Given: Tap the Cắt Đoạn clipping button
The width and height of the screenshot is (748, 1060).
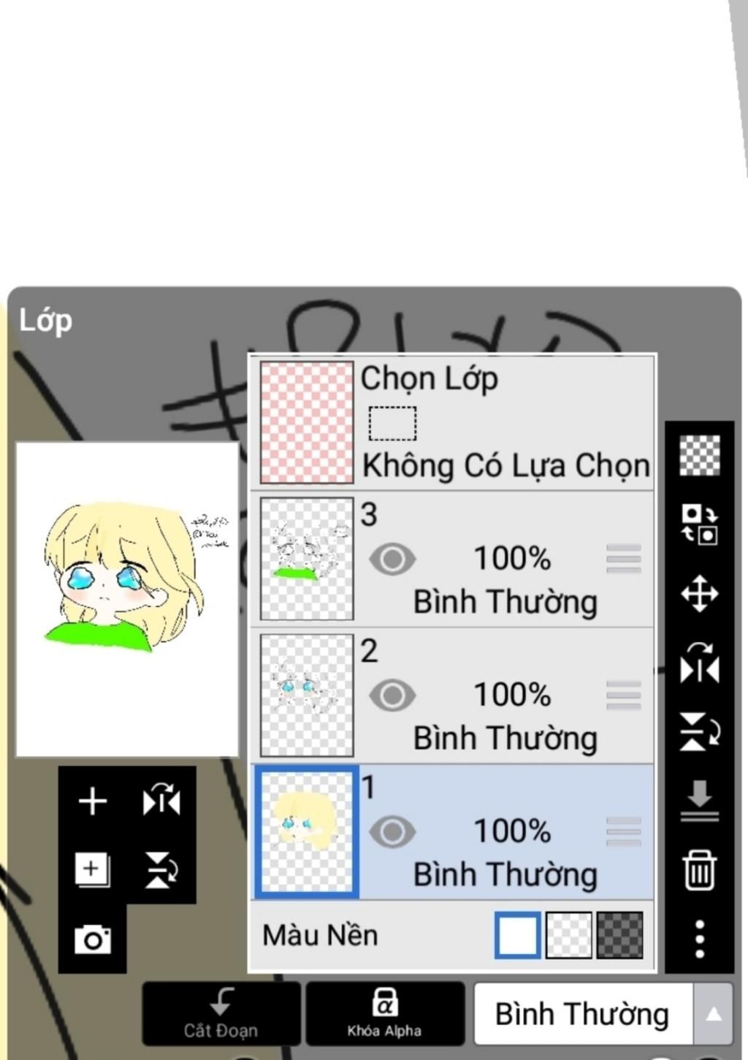Looking at the screenshot, I should coord(221,1014).
